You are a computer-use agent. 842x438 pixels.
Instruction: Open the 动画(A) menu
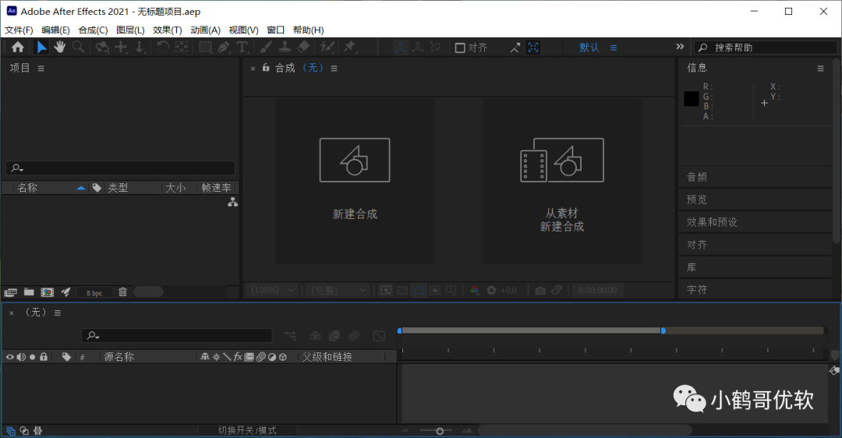(206, 30)
